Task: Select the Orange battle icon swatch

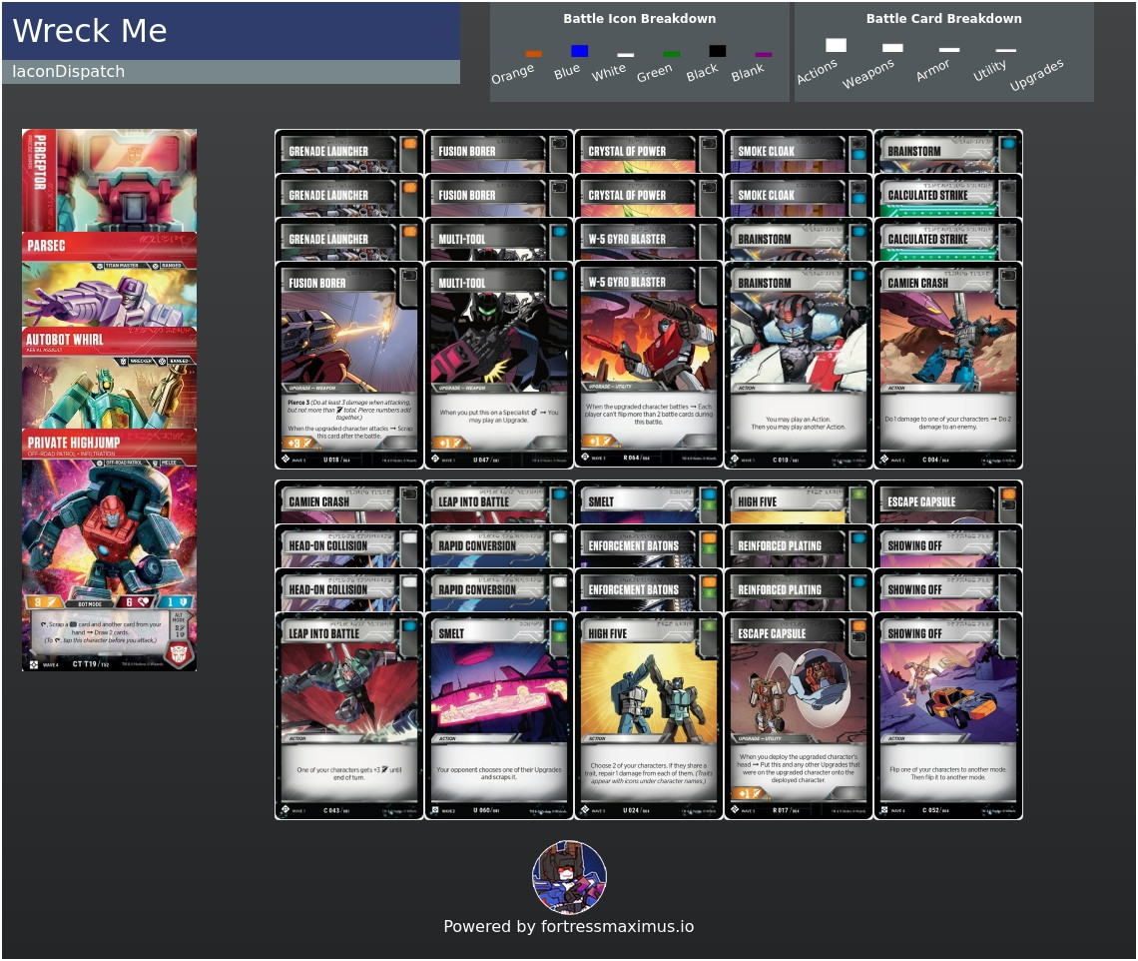Action: 533,53
